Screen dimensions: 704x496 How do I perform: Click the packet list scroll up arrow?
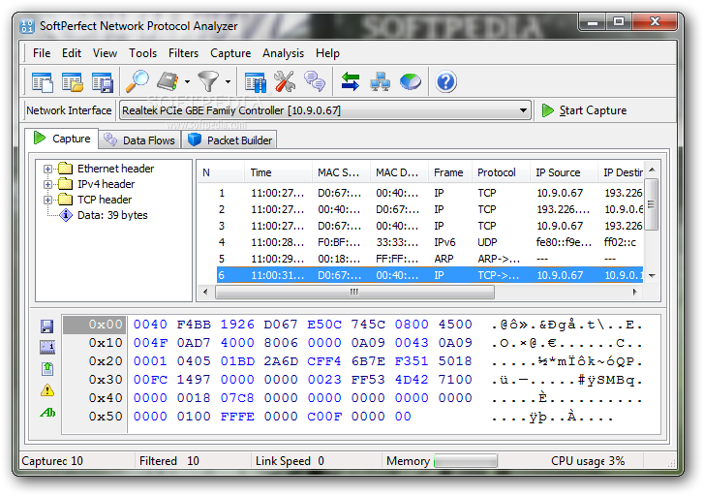click(652, 170)
